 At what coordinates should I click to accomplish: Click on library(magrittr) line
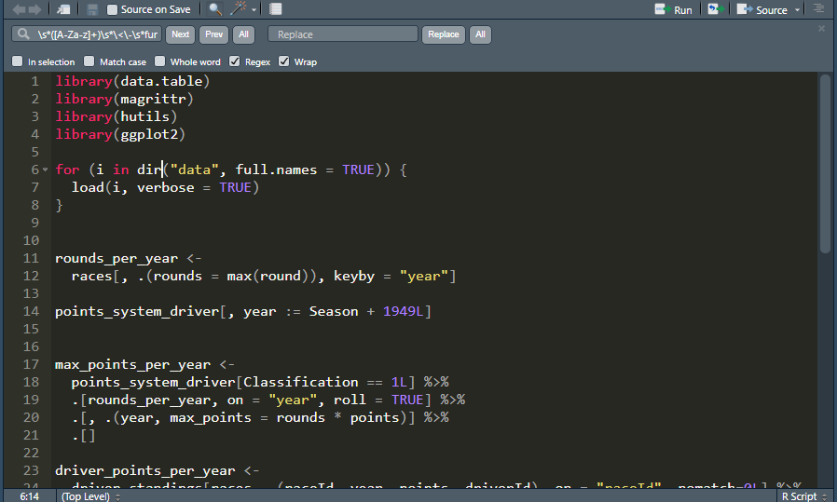pos(124,99)
